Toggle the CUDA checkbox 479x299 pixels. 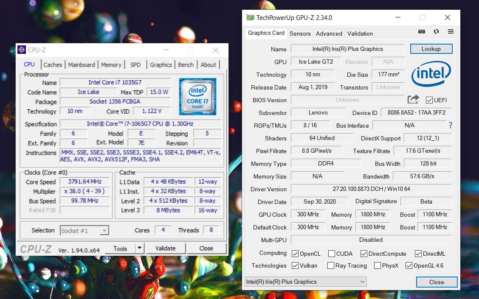332,254
